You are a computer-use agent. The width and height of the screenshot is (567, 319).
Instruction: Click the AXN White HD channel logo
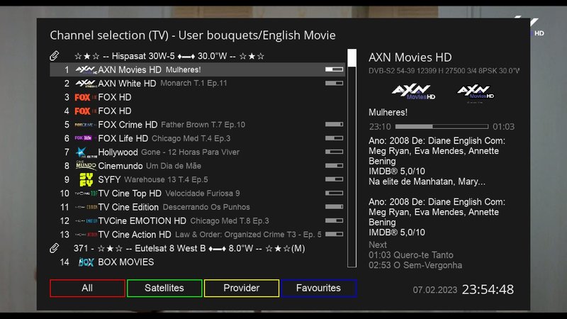pyautogui.click(x=85, y=84)
